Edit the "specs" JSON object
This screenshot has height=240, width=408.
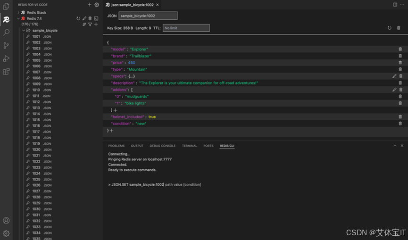[x=394, y=76]
